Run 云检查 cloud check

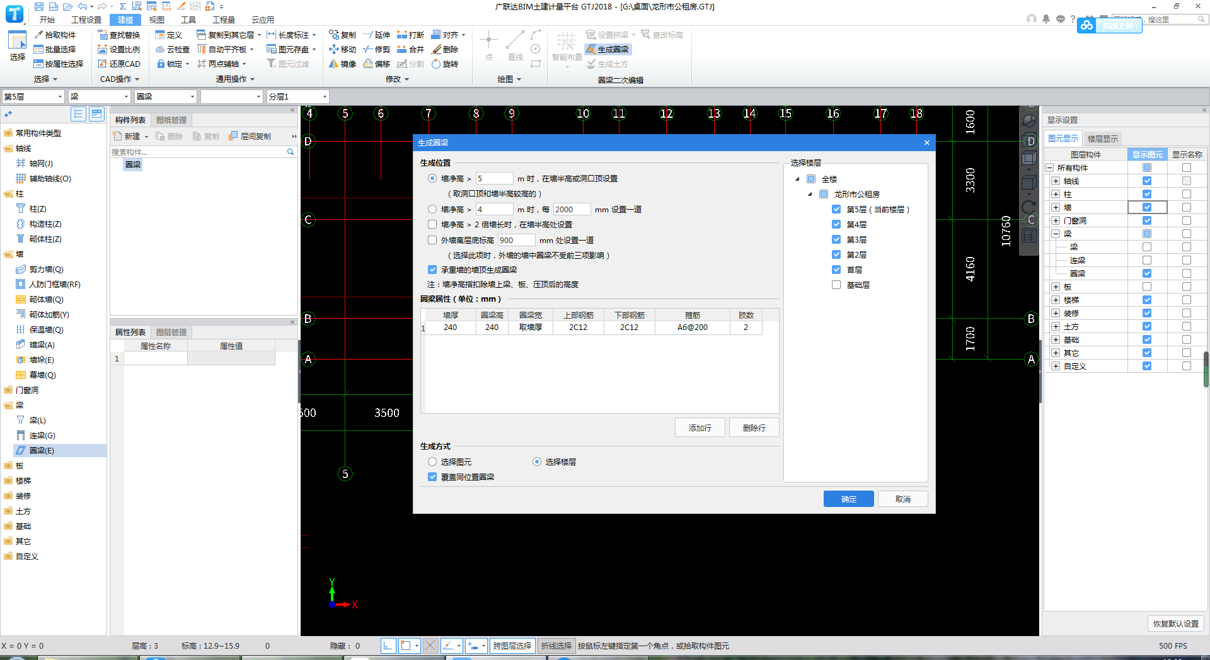click(x=173, y=49)
